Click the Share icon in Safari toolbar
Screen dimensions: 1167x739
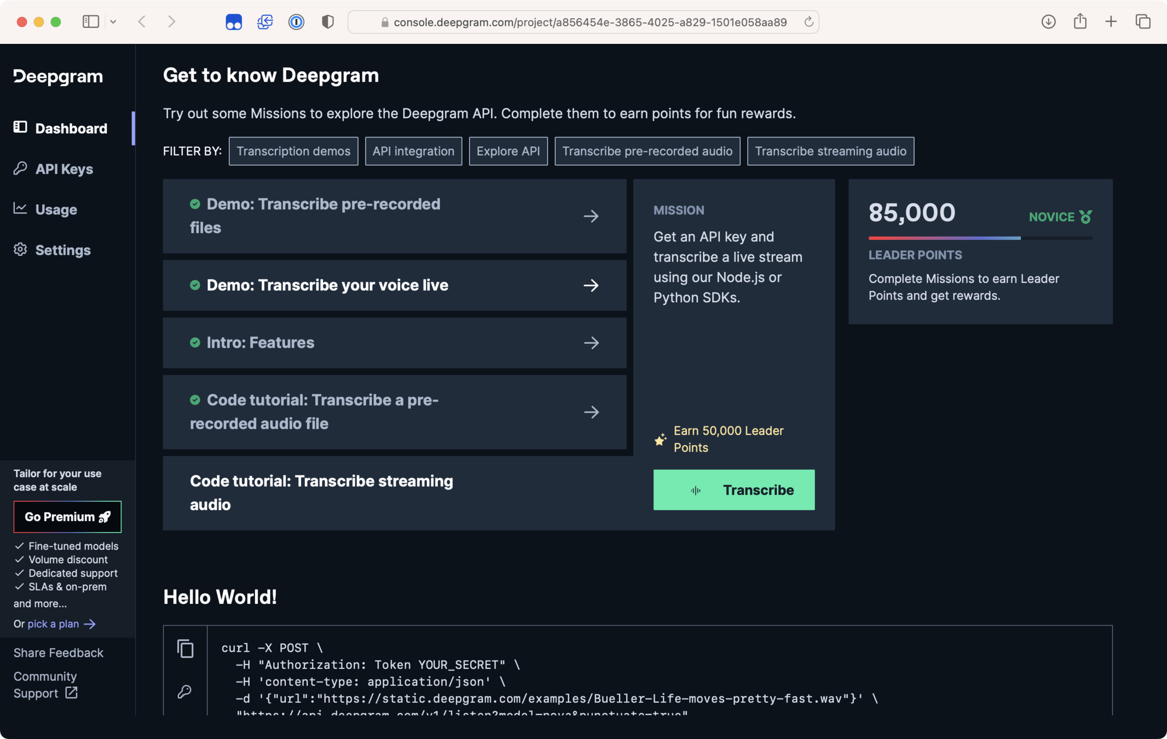[x=1079, y=22]
